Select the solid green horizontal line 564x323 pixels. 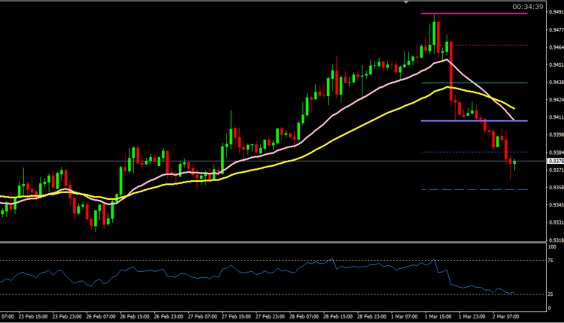pyautogui.click(x=474, y=83)
